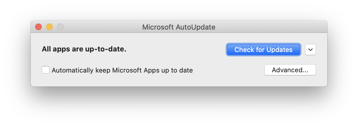
Task: Start a manual update check
Action: [x=263, y=50]
